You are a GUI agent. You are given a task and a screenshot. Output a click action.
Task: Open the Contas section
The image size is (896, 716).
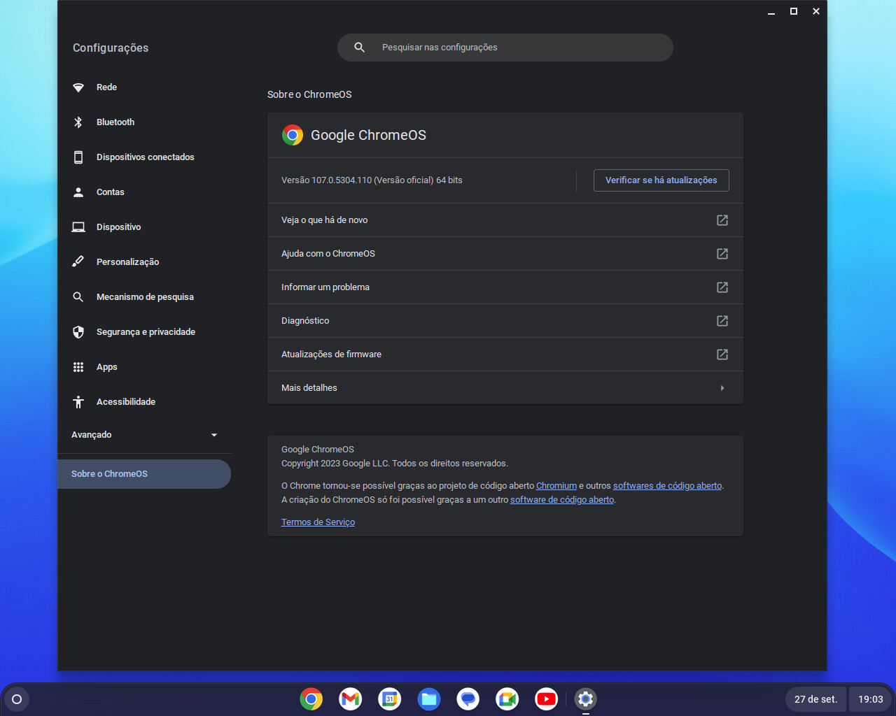click(x=111, y=192)
